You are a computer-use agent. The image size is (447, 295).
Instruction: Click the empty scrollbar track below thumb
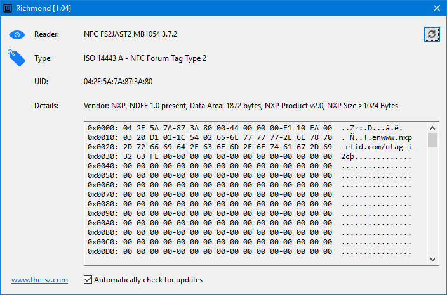click(432, 201)
